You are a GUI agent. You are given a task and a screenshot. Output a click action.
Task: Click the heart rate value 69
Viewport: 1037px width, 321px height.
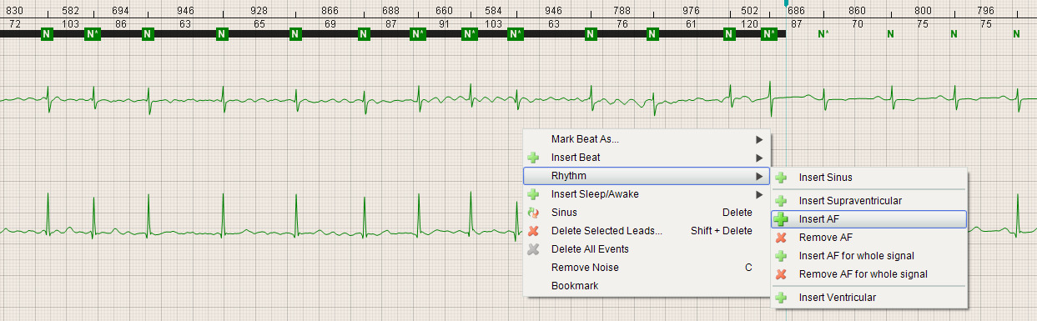pyautogui.click(x=330, y=24)
